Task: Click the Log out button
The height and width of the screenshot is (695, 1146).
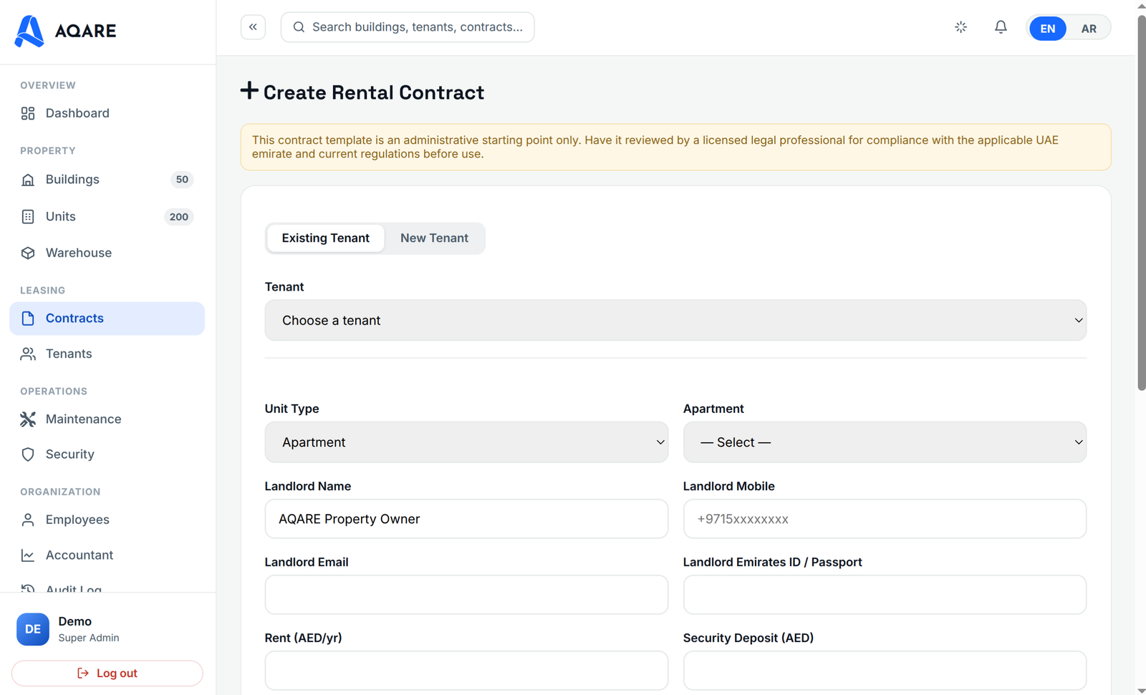Action: (x=107, y=674)
